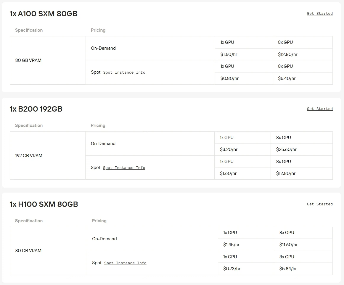344x285 pixels.
Task: Open Get Started link for A100 SXM 80GB
Action: tap(320, 14)
